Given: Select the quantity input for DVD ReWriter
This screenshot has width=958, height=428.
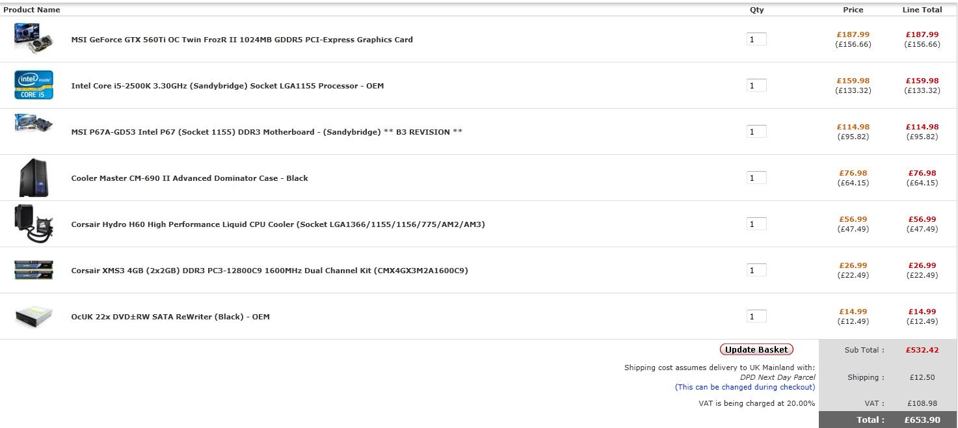Looking at the screenshot, I should click(756, 316).
